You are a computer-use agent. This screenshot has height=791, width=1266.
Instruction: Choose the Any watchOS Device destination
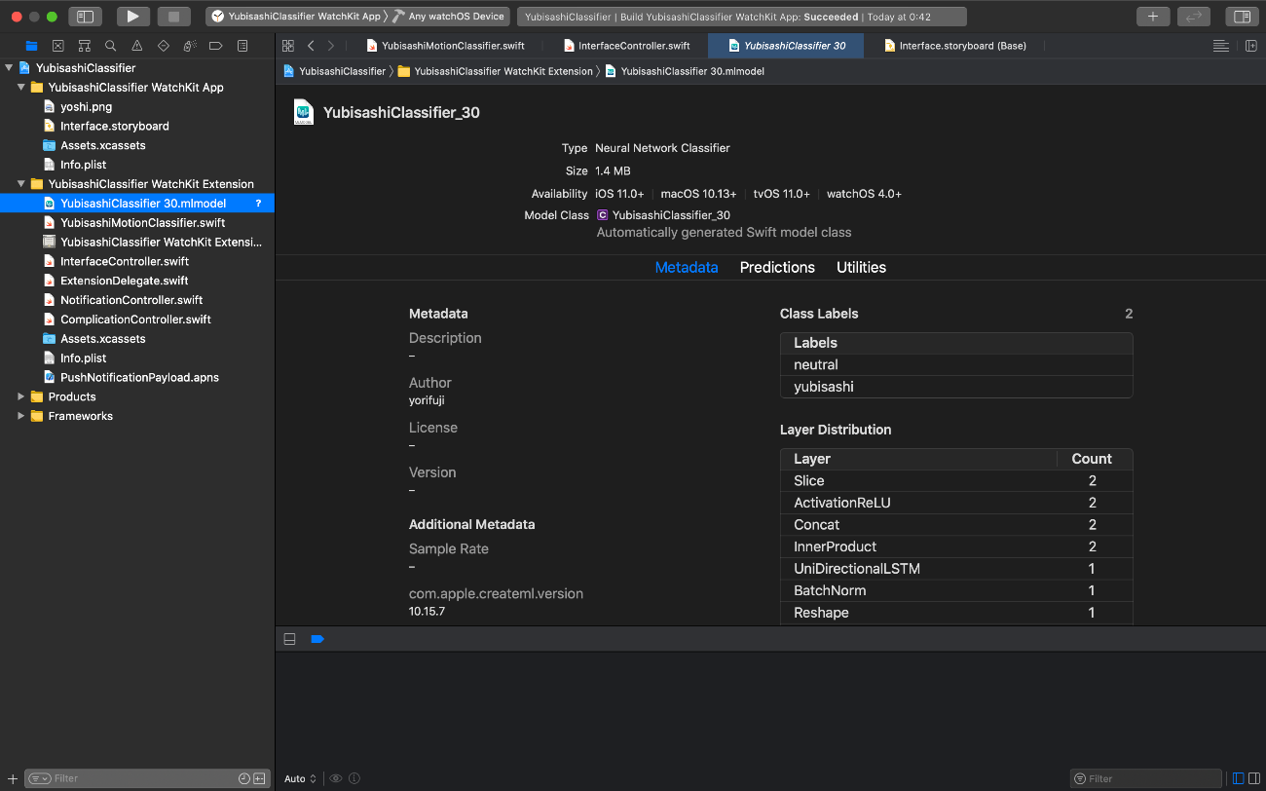[x=449, y=17]
